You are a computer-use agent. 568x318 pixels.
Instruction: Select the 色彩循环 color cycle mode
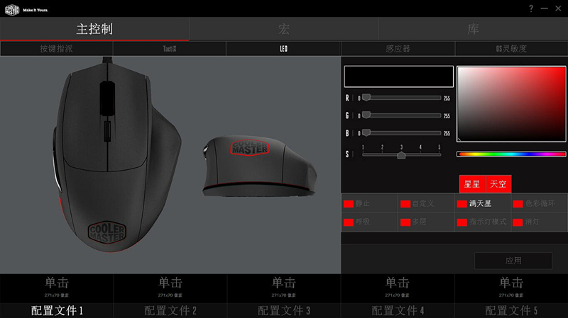point(539,204)
